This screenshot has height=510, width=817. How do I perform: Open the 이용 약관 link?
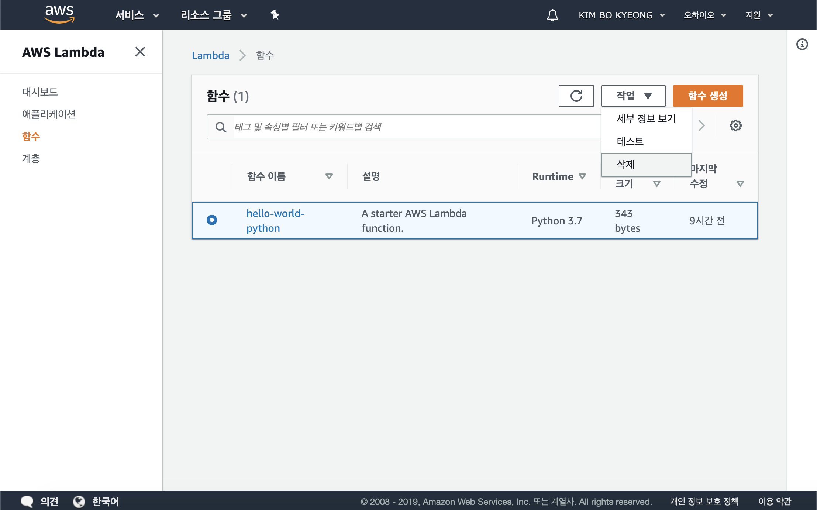tap(775, 501)
